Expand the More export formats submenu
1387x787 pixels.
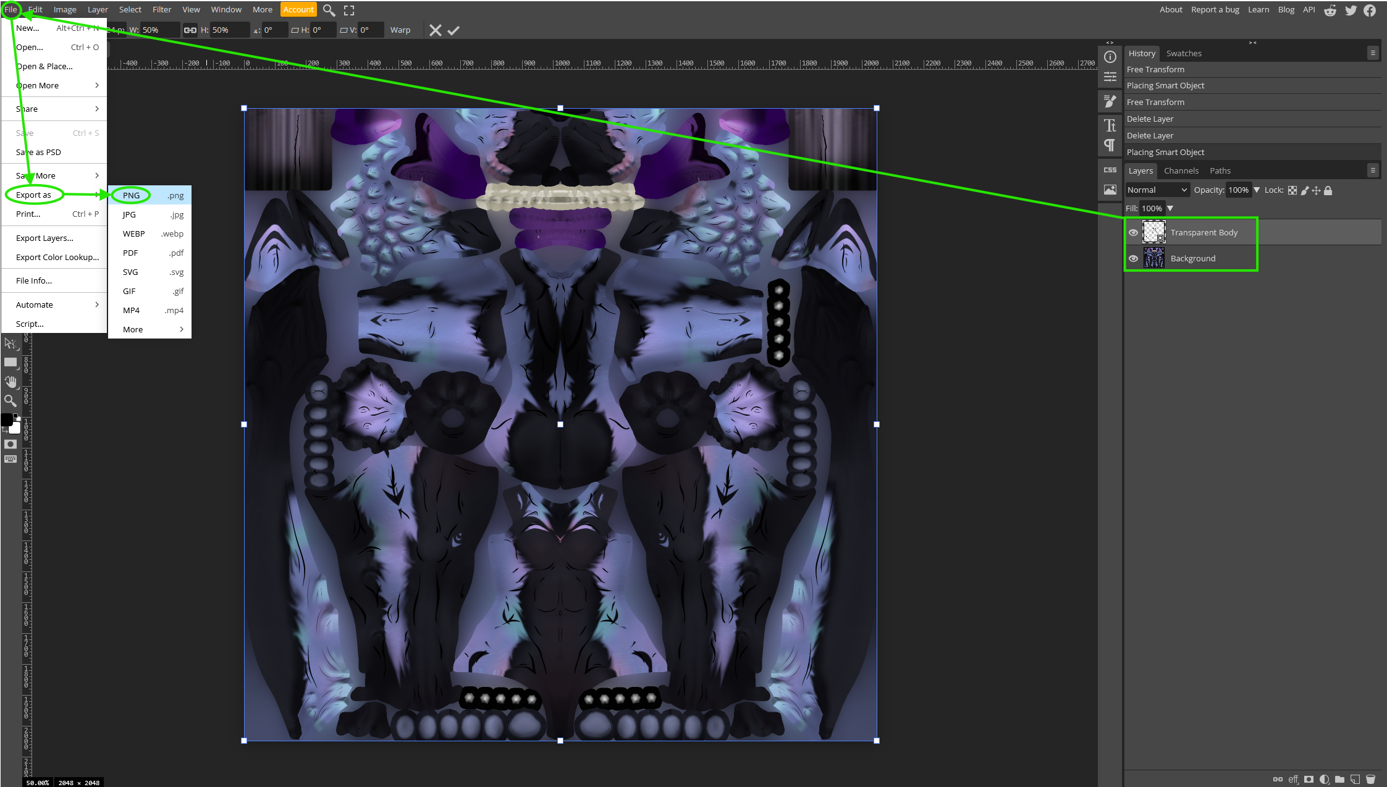pyautogui.click(x=150, y=329)
